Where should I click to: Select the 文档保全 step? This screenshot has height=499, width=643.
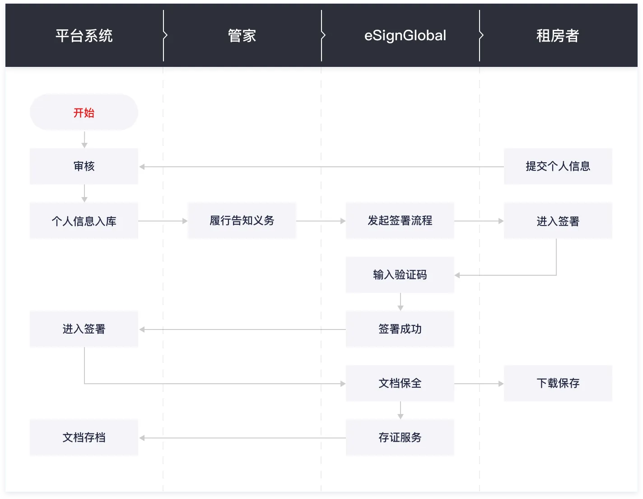point(400,383)
